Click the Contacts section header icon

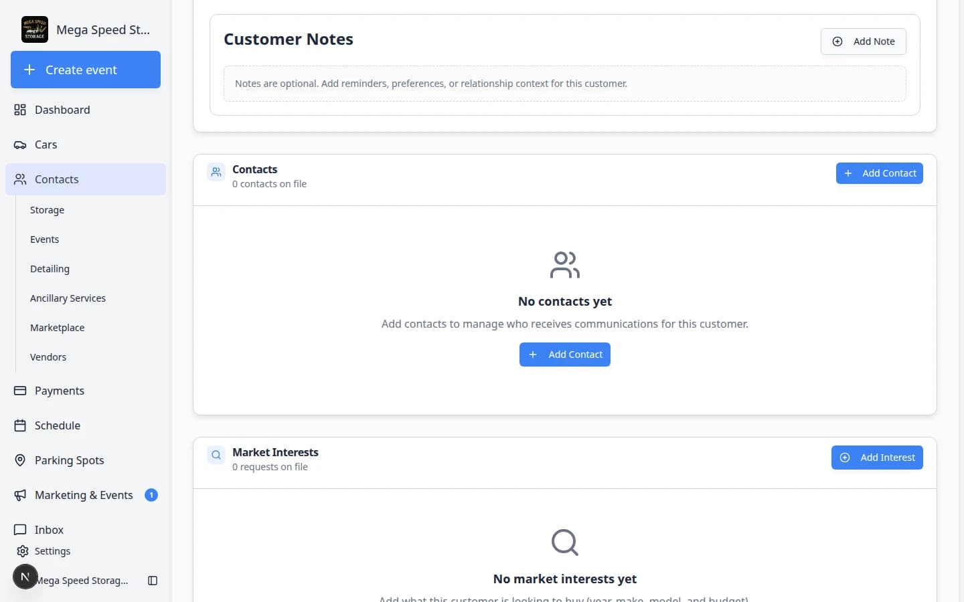[216, 172]
